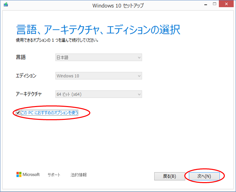This screenshot has height=192, width=236.
Task: Close the Windows 10 セットアップ window
Action: 226,4
